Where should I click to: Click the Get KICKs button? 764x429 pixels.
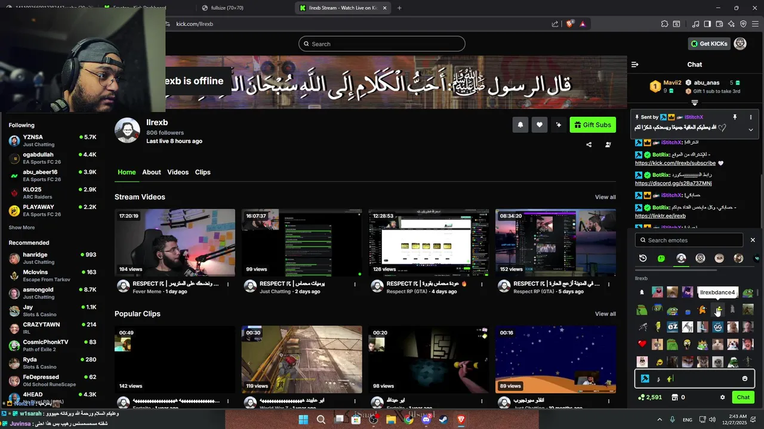click(709, 43)
